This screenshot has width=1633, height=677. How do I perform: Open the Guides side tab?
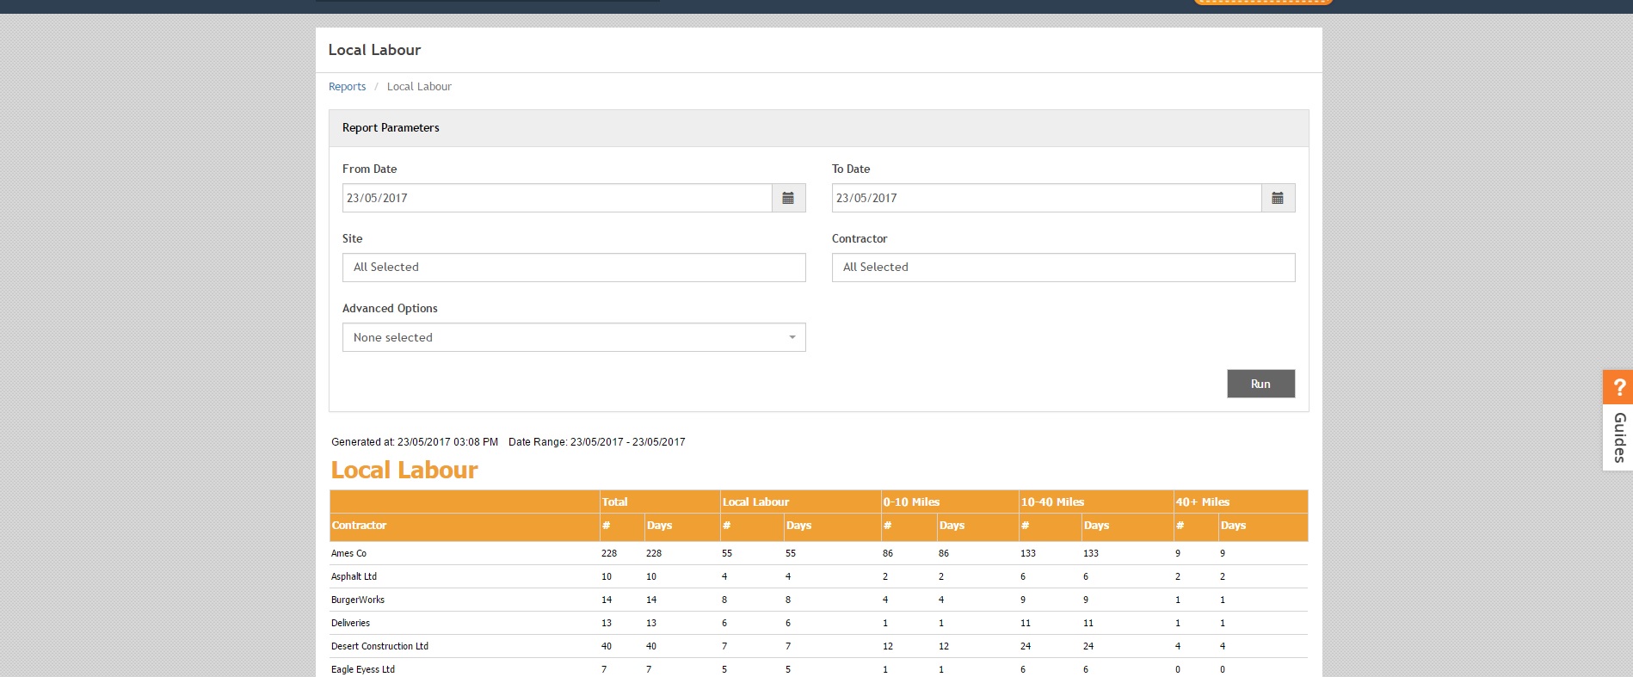tap(1618, 437)
